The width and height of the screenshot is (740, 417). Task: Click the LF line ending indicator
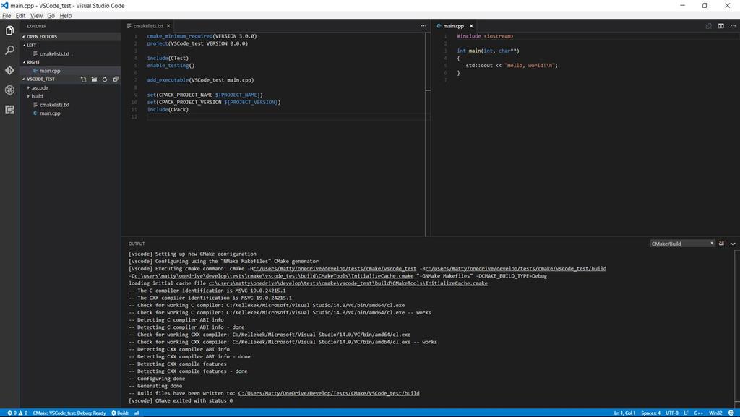point(686,413)
